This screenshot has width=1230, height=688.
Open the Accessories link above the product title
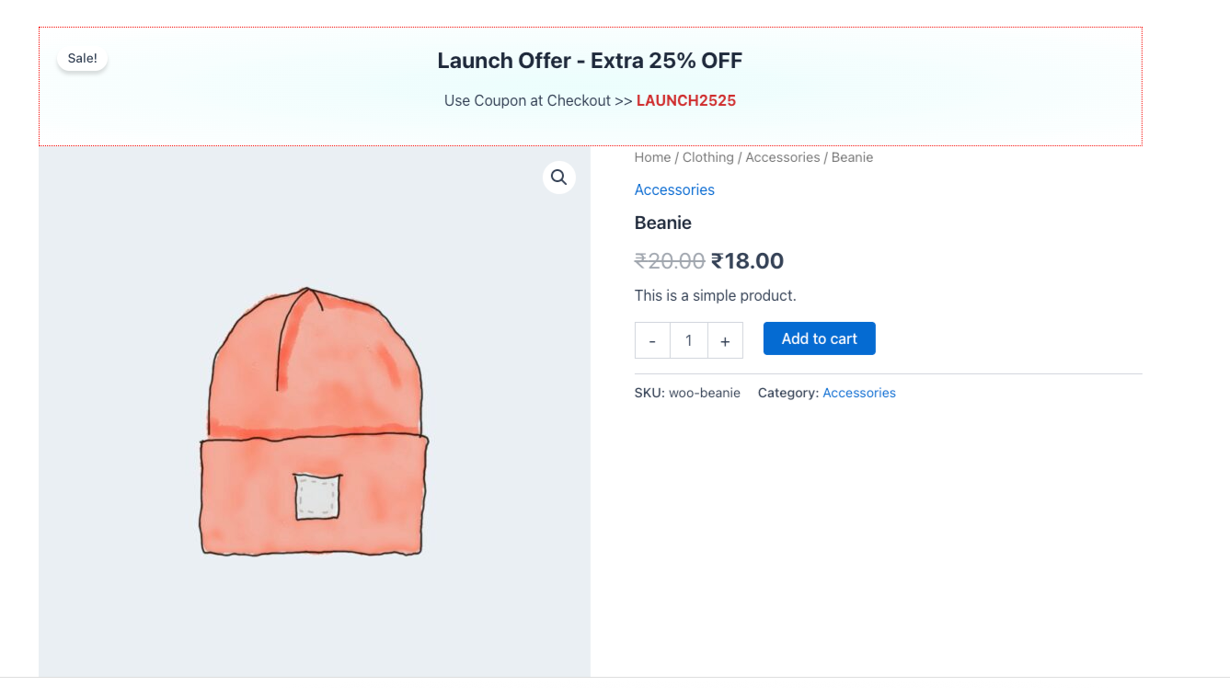tap(674, 189)
